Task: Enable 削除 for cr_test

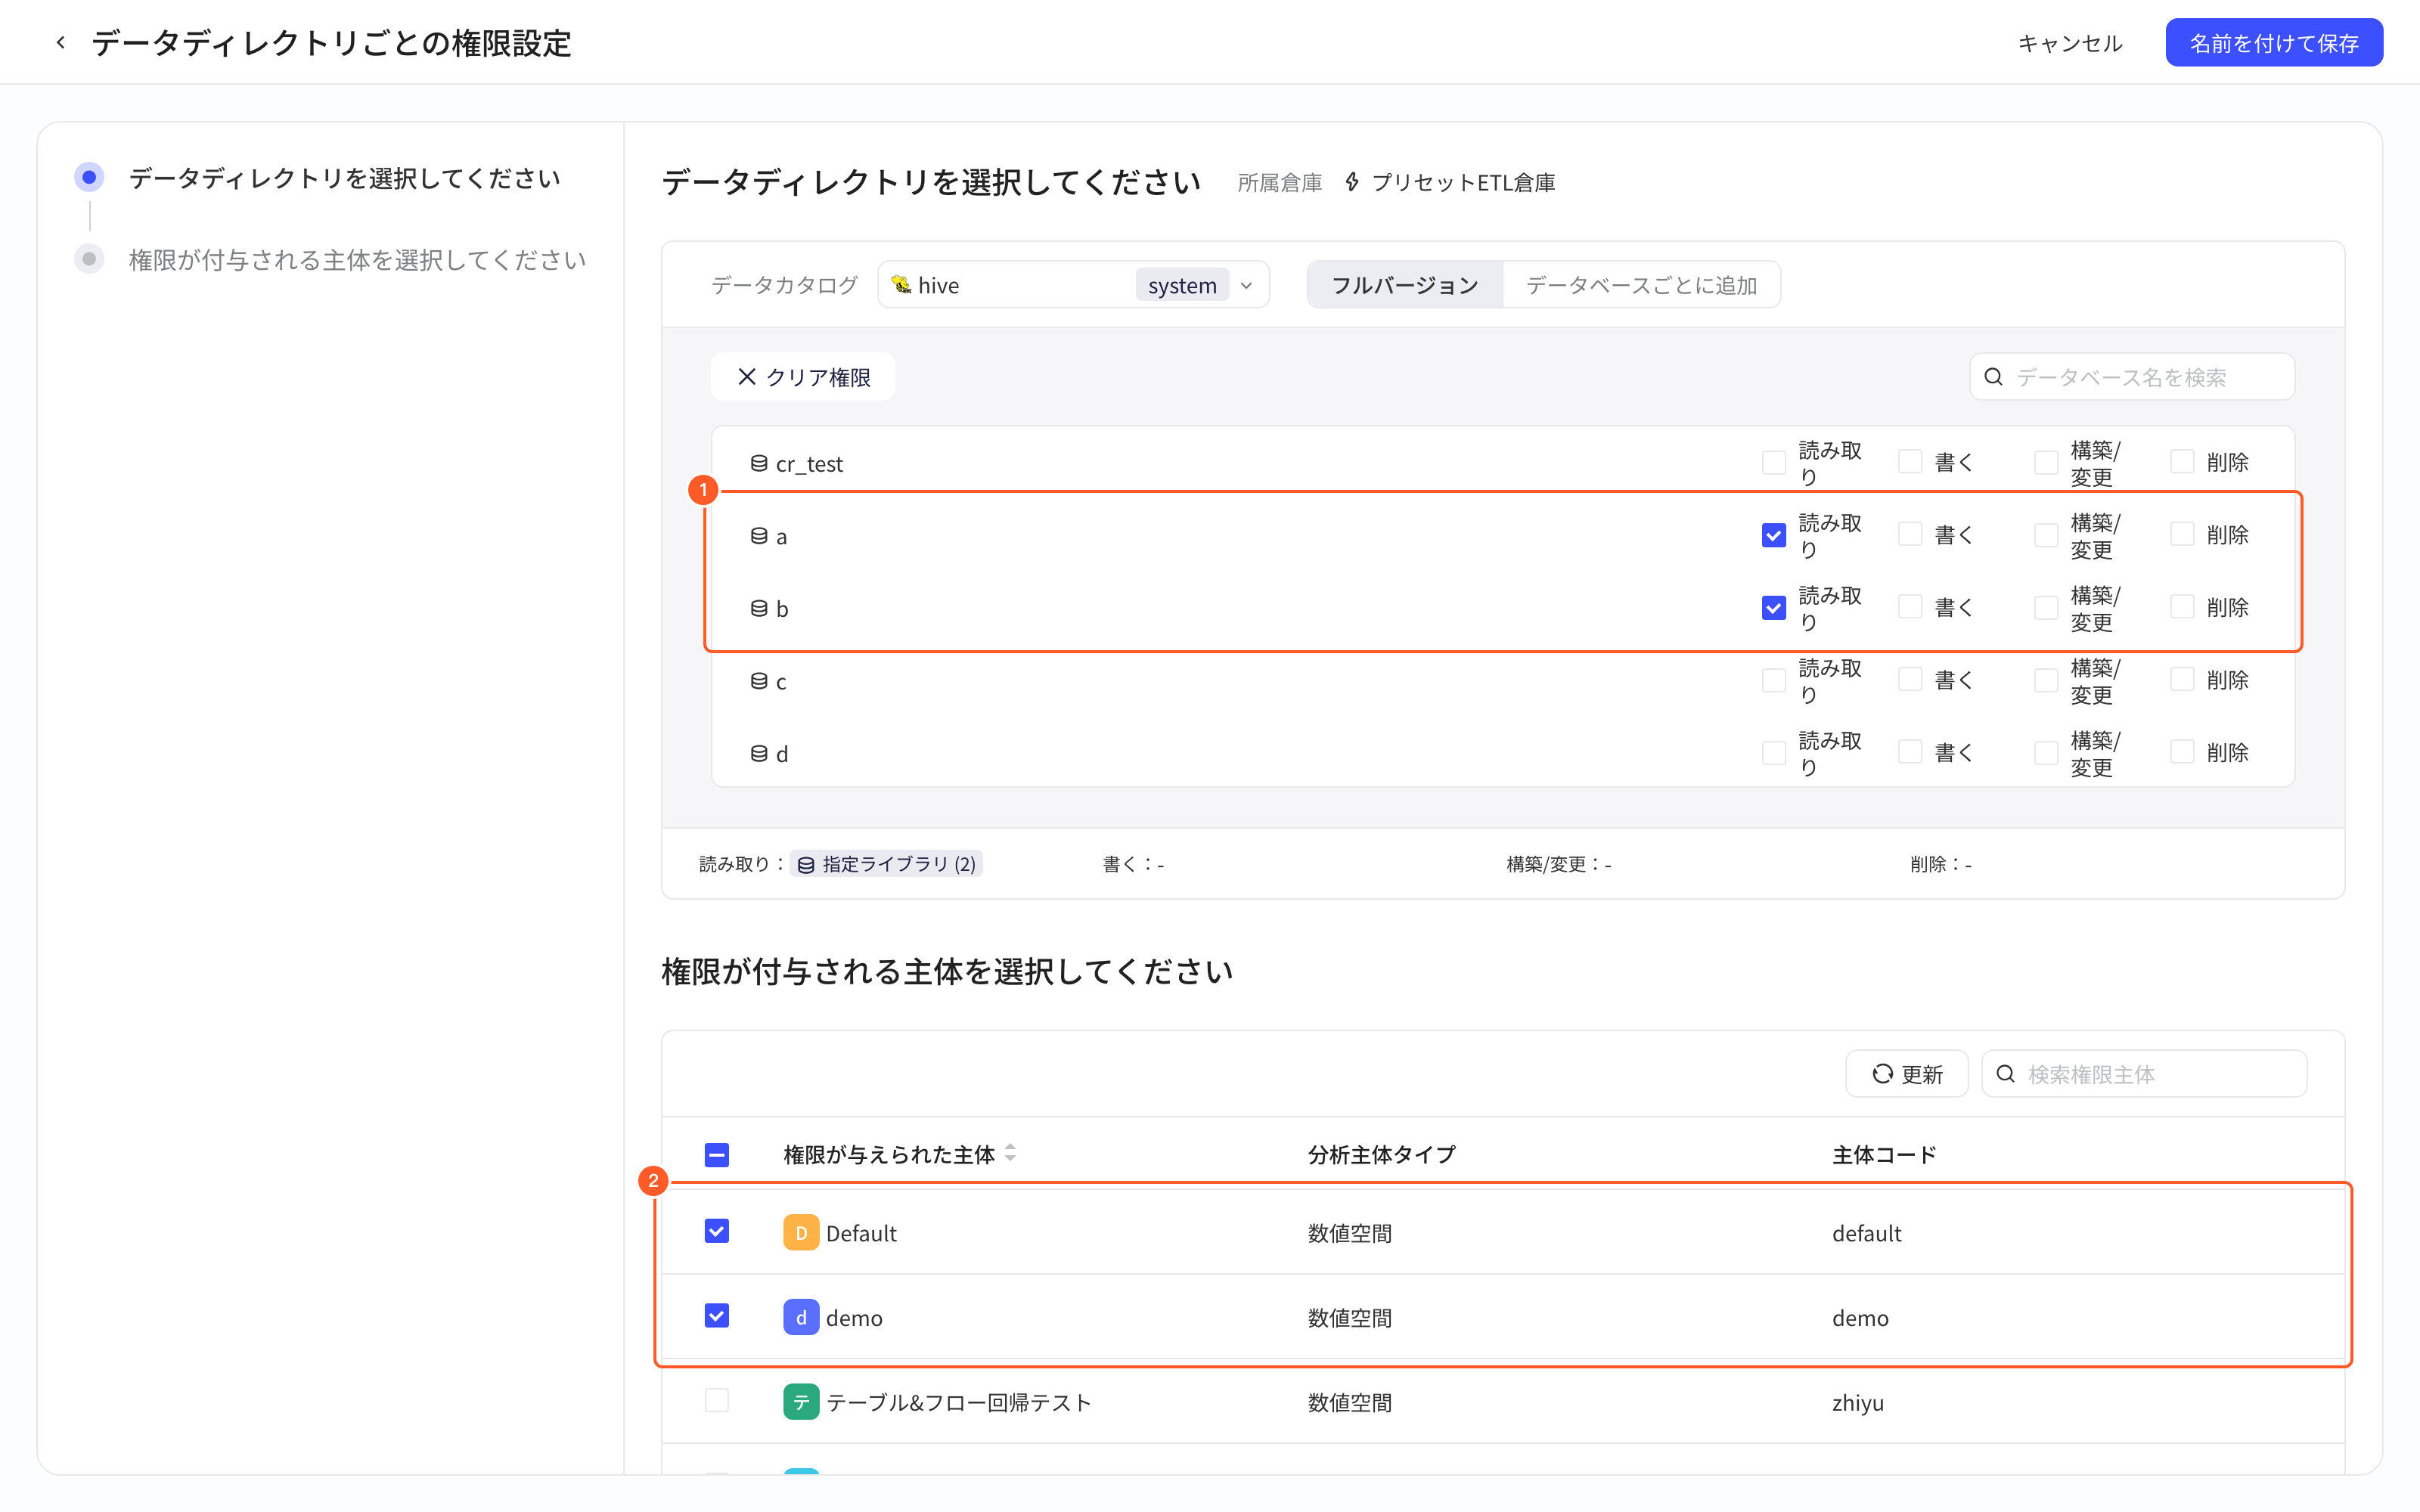Action: [2182, 462]
